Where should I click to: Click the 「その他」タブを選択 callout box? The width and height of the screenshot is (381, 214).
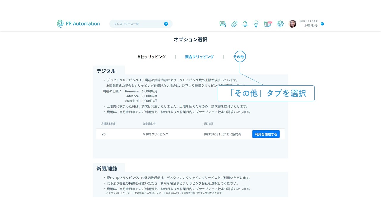pos(266,93)
